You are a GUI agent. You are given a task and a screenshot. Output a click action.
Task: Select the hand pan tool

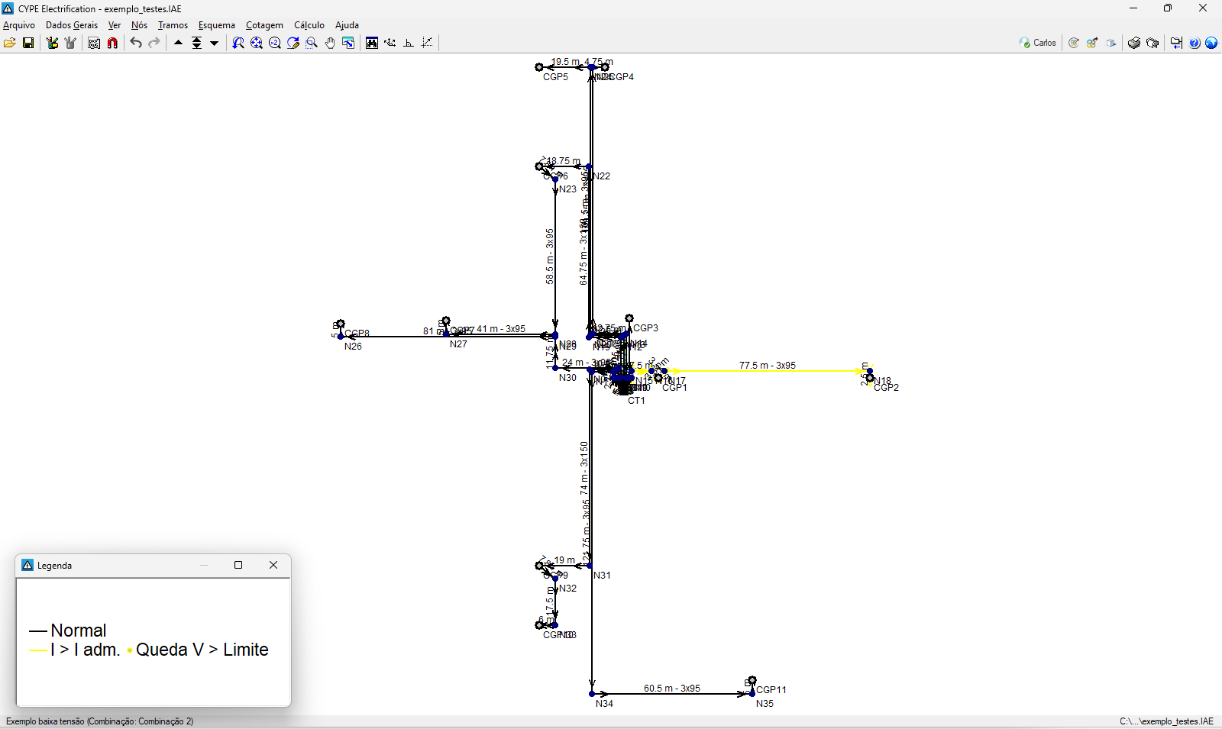coord(330,43)
